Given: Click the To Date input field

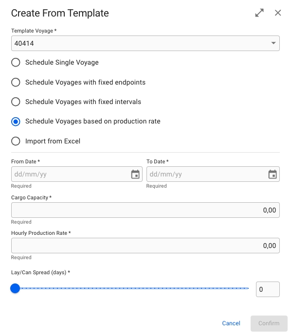Looking at the screenshot, I should pyautogui.click(x=213, y=174).
